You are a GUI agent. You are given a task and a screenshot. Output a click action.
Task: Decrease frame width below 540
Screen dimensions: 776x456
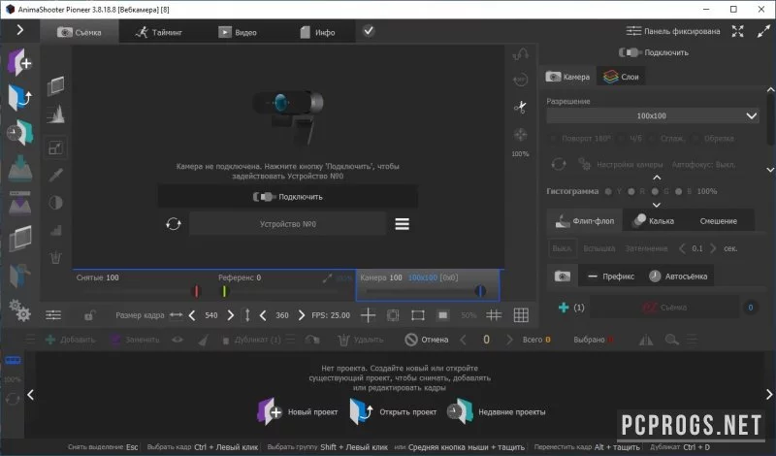point(192,315)
